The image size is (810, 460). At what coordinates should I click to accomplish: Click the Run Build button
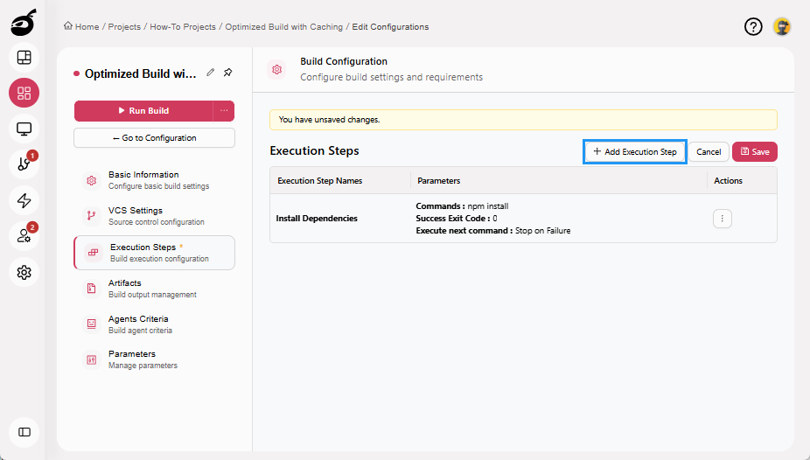point(143,110)
